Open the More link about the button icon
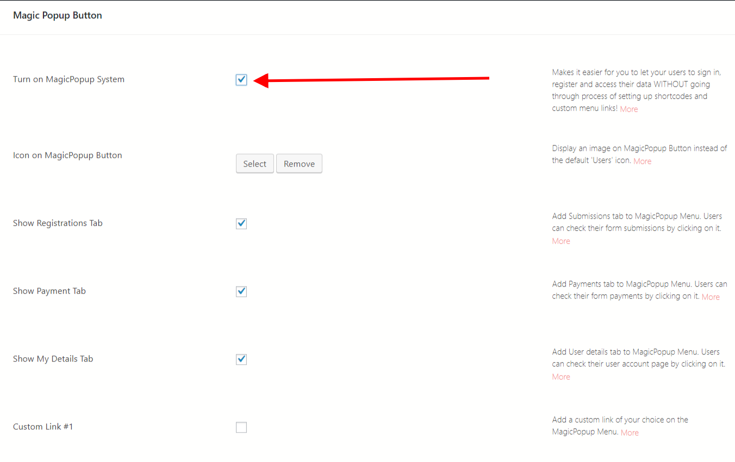The height and width of the screenshot is (462, 735). [x=642, y=161]
